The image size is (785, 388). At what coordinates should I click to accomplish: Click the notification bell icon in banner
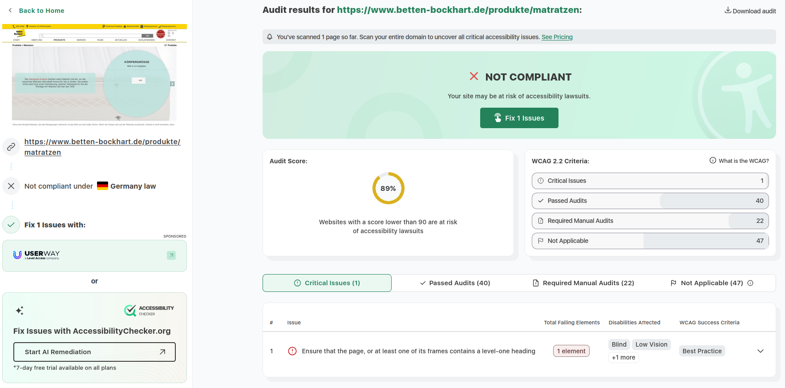point(270,37)
